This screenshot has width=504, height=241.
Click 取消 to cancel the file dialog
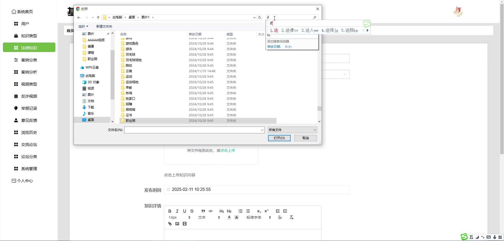point(306,138)
